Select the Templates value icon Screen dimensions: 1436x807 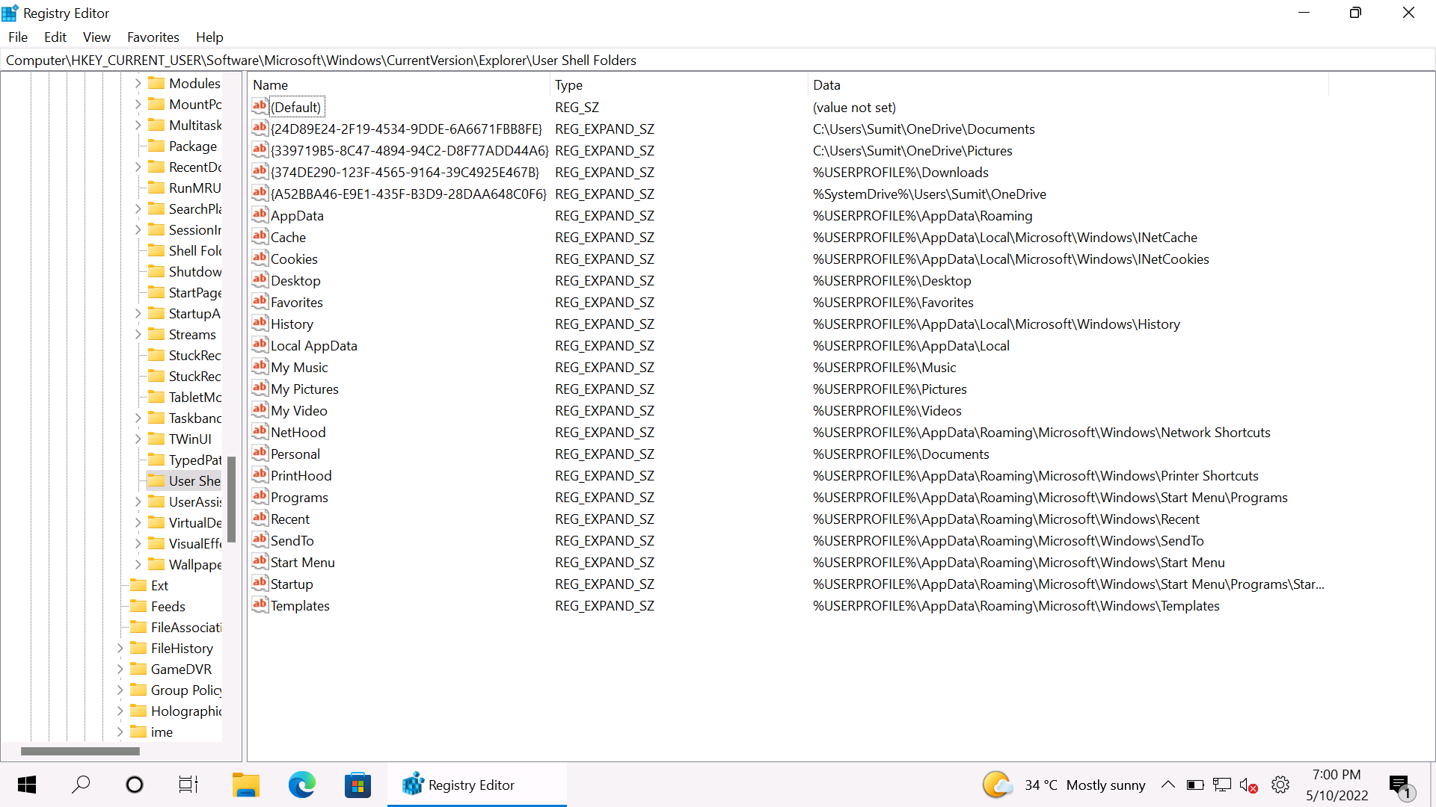pos(260,605)
